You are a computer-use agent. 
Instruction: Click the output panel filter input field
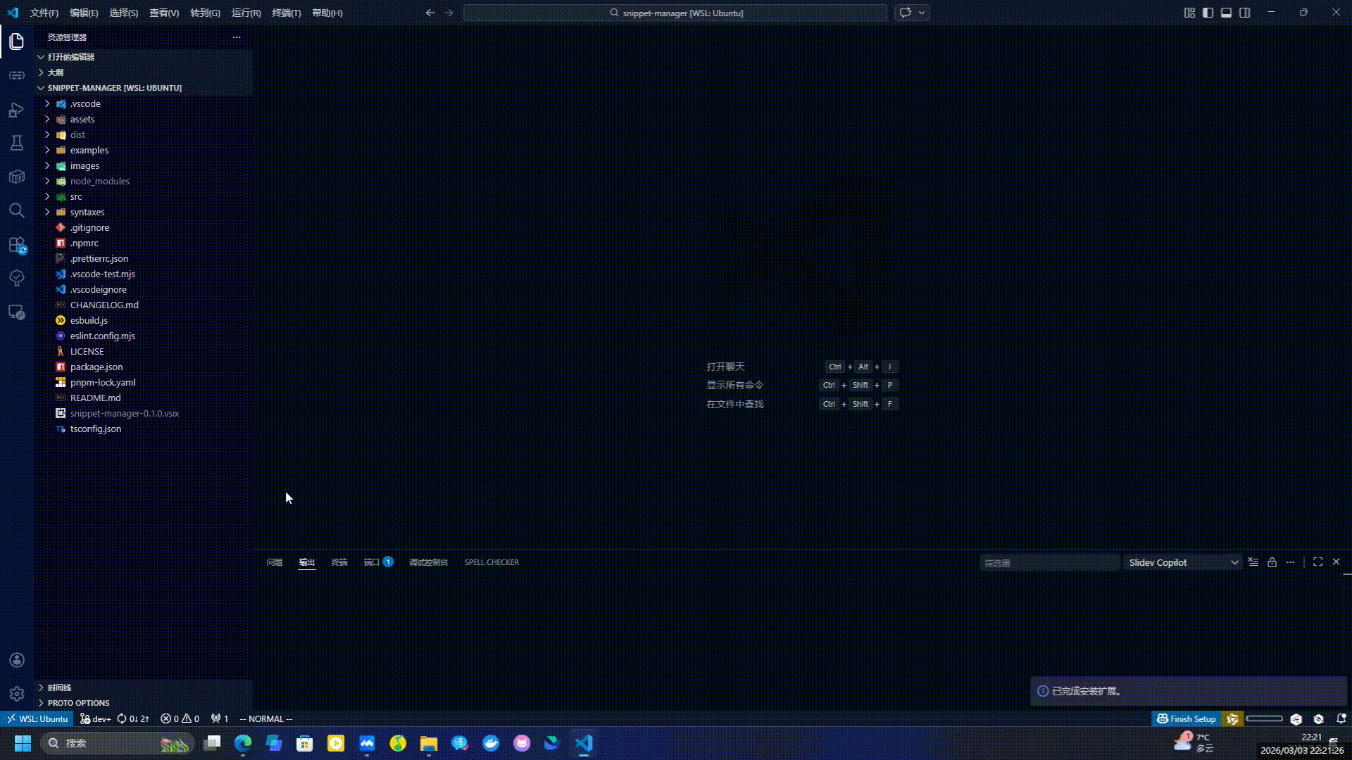1049,562
